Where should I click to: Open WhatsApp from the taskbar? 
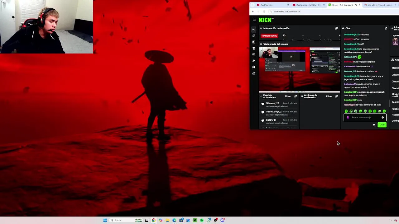[209, 220]
